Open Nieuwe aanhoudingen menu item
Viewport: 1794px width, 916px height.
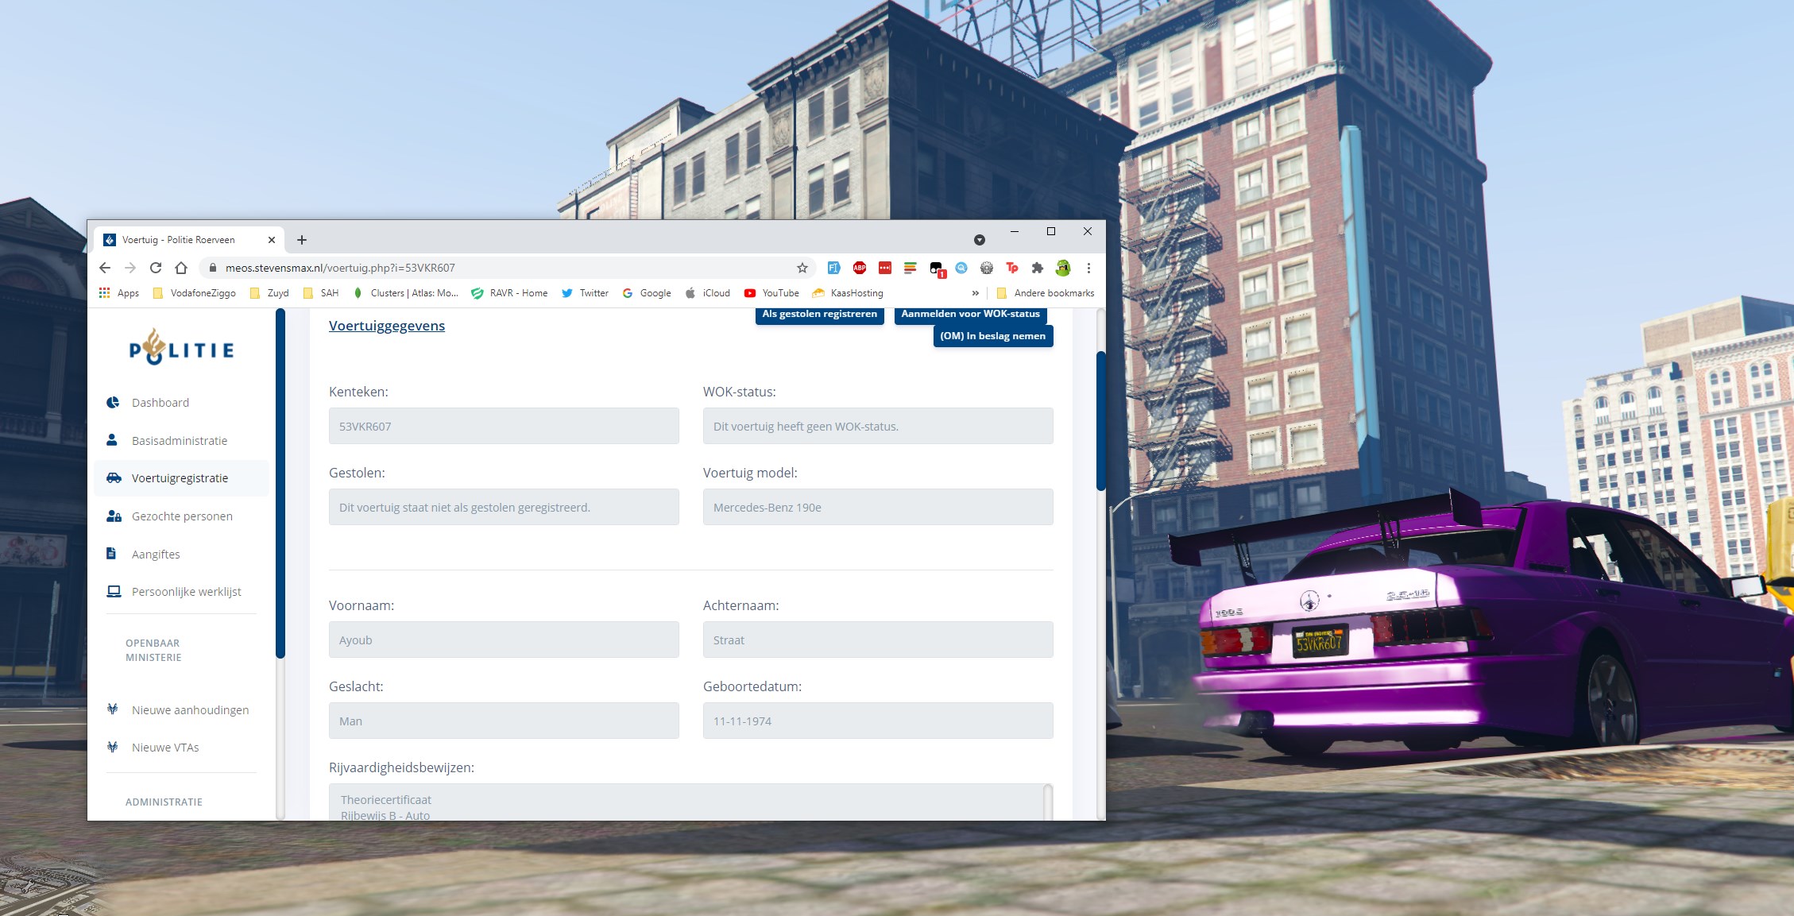[x=190, y=709]
